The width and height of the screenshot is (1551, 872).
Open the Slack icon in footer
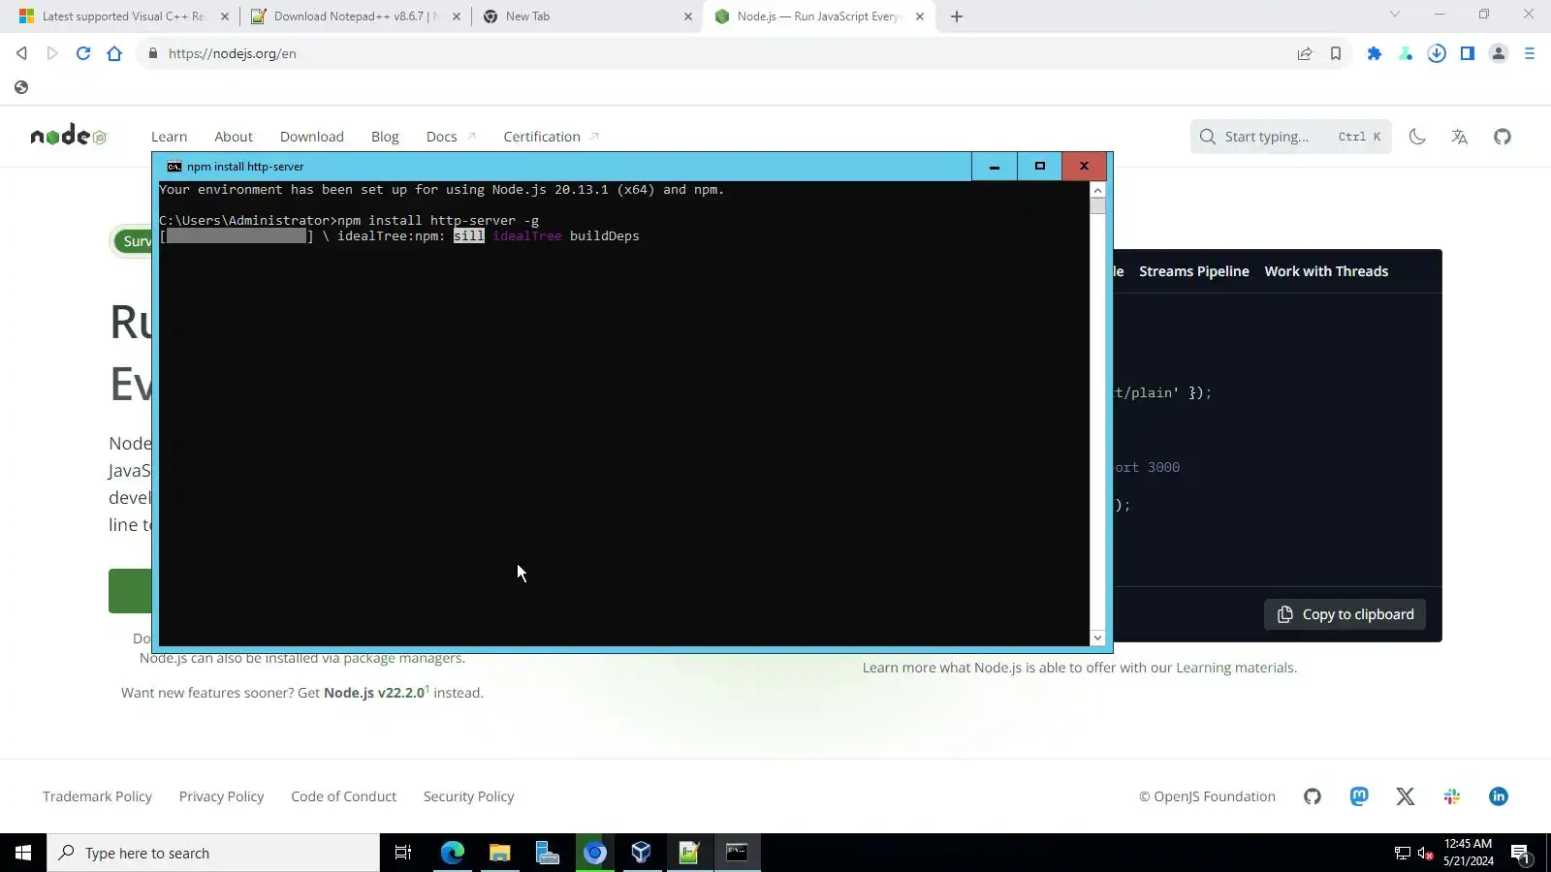[1452, 796]
